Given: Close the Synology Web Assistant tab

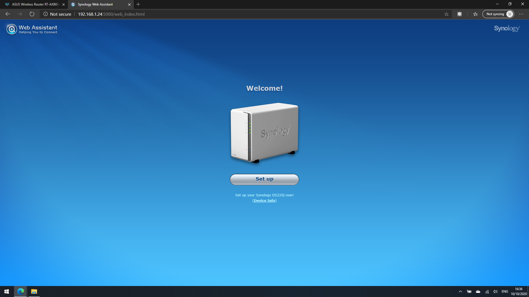Looking at the screenshot, I should click(x=129, y=4).
